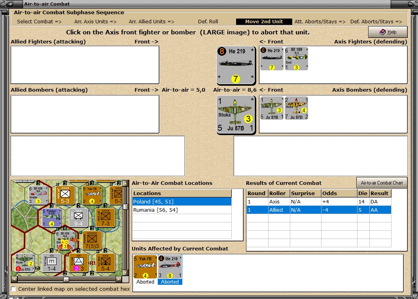Click the highlighted Move 2nd Unit subphase

coord(264,22)
